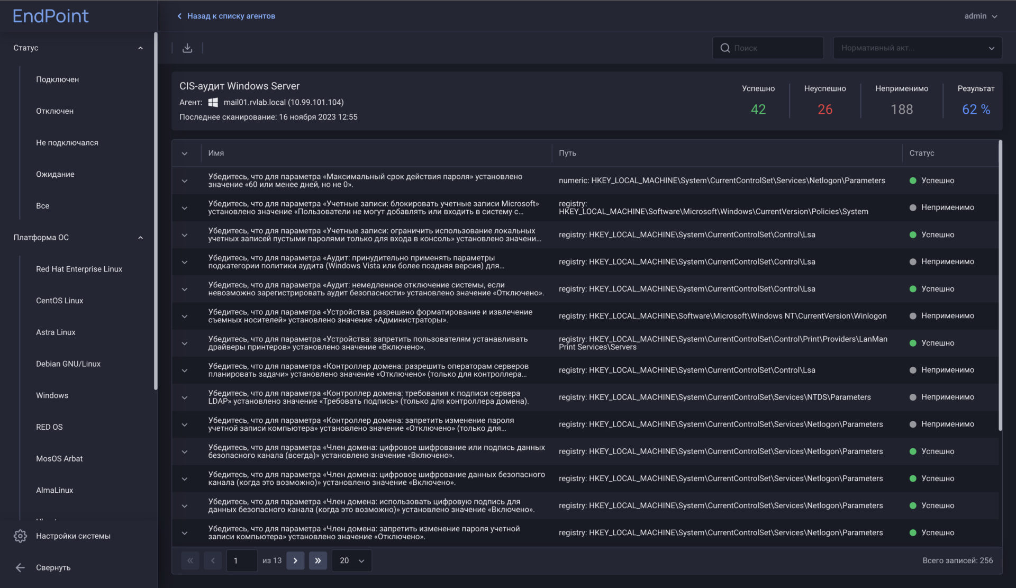
Task: Click Успешно status in 'запретить изменение пароля учетной записи' last row
Action: (x=932, y=533)
